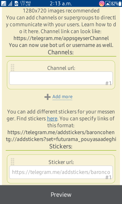Grab the drag handle on Channel url card
This screenshot has height=204, width=122.
point(12,68)
